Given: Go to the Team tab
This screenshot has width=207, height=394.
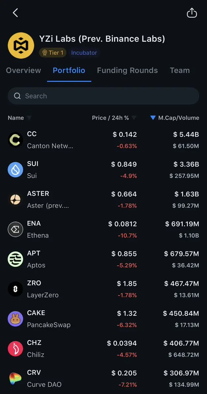Looking at the screenshot, I should [x=179, y=70].
